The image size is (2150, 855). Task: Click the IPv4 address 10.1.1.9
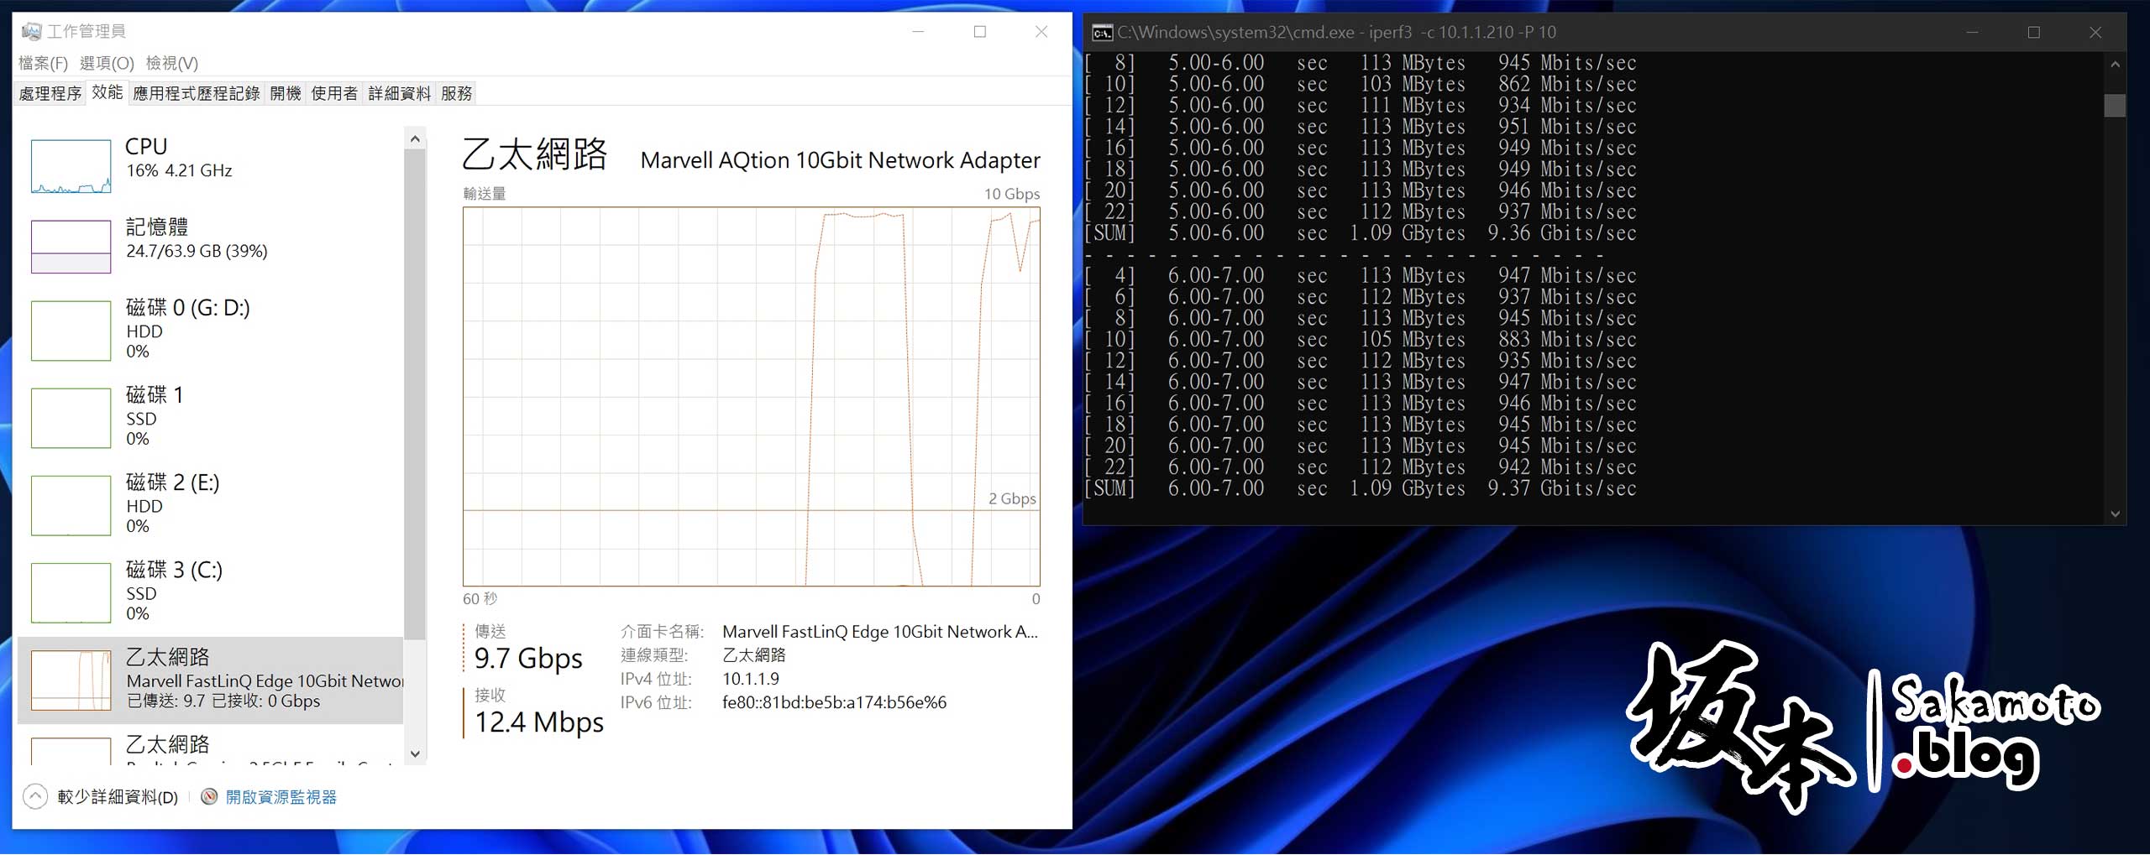pyautogui.click(x=751, y=679)
